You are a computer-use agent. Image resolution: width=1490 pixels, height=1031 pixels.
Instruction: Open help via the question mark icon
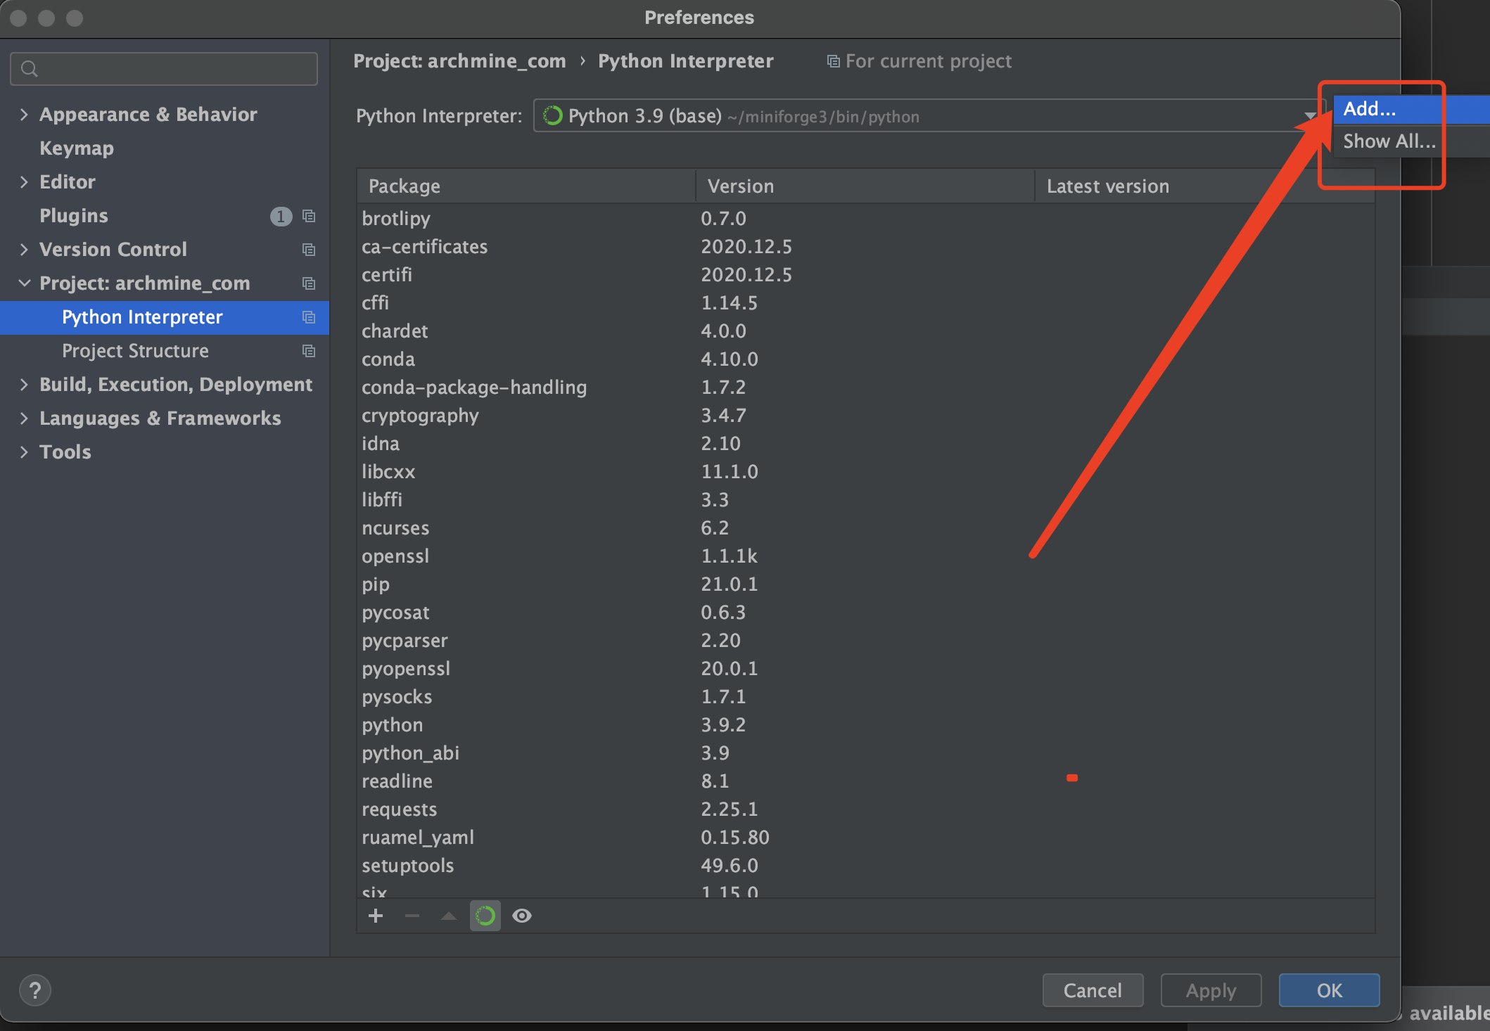[34, 990]
